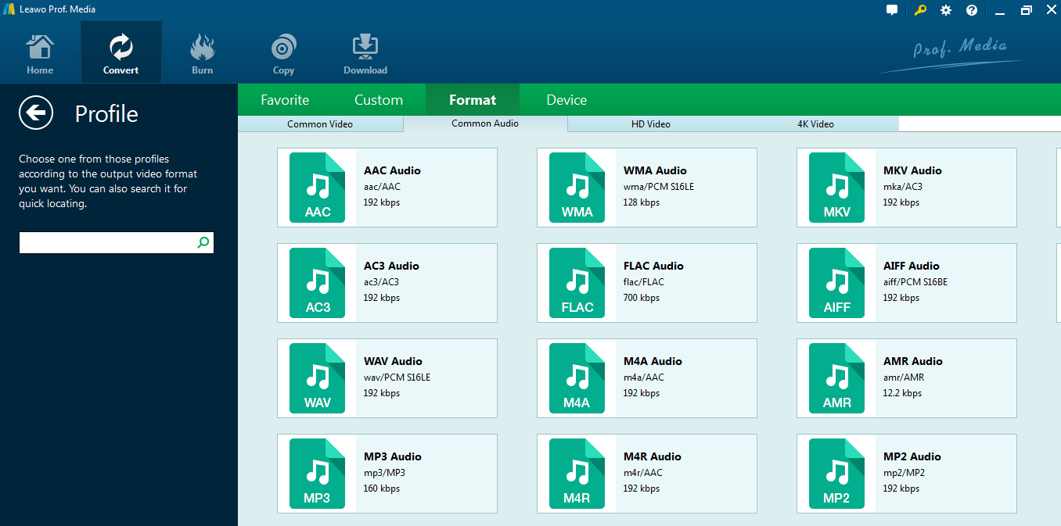Click the search magnifier icon

coord(203,243)
